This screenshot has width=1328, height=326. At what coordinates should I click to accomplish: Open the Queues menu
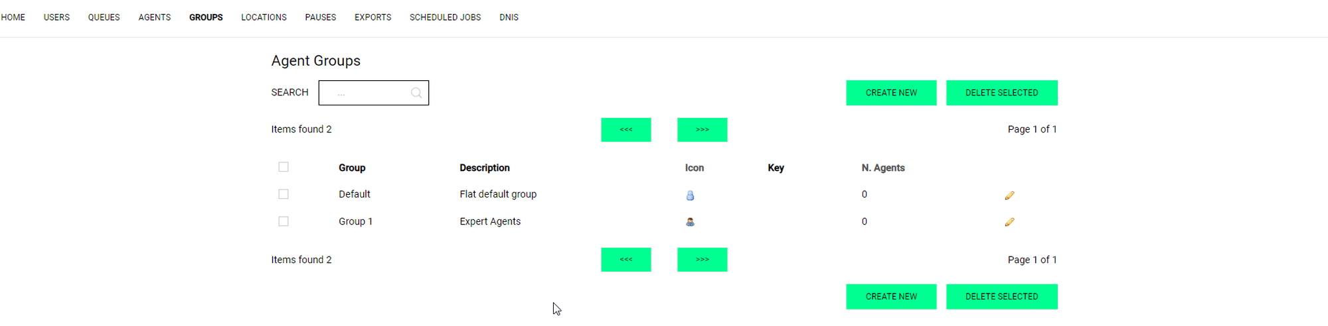[x=104, y=17]
